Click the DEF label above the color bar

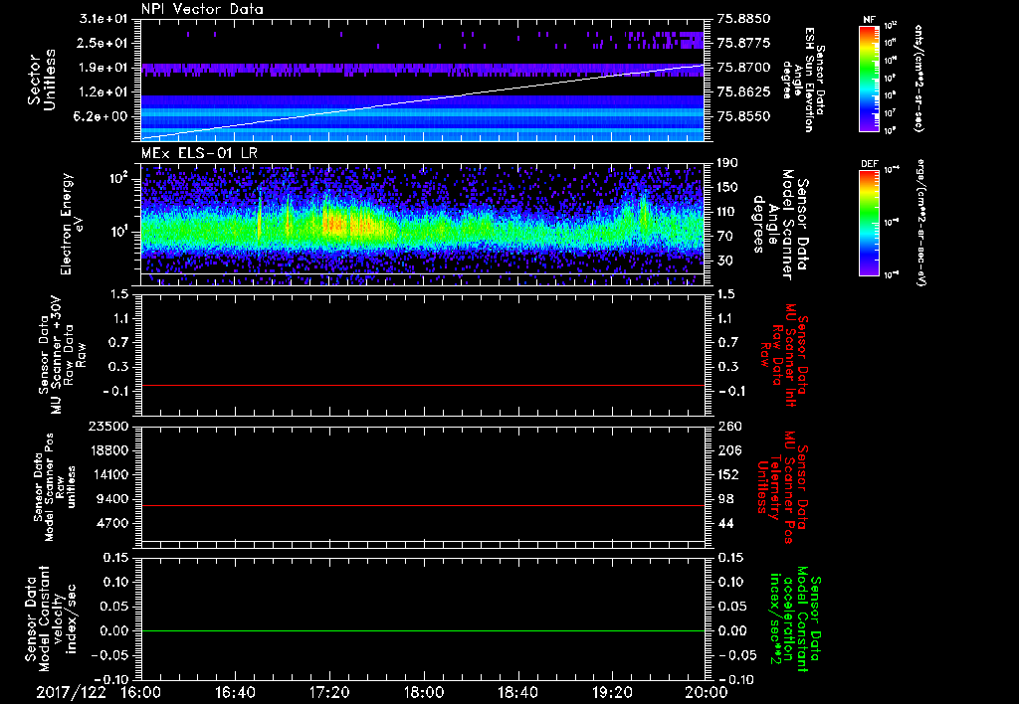click(x=869, y=164)
